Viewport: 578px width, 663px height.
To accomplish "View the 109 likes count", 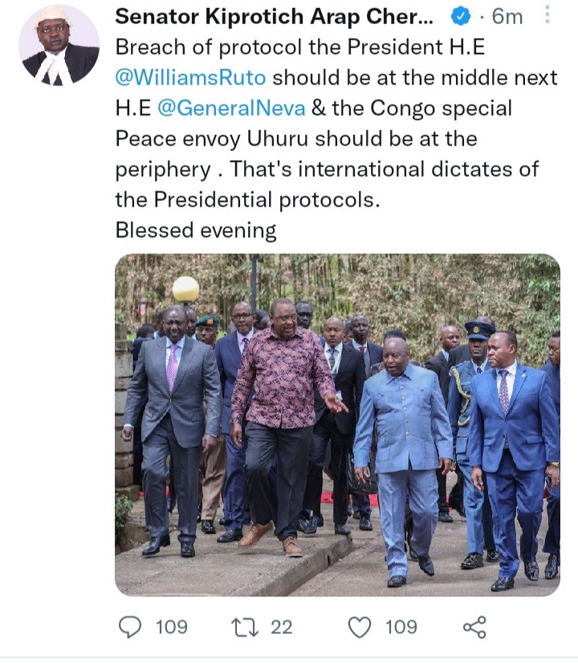I will coord(401,627).
